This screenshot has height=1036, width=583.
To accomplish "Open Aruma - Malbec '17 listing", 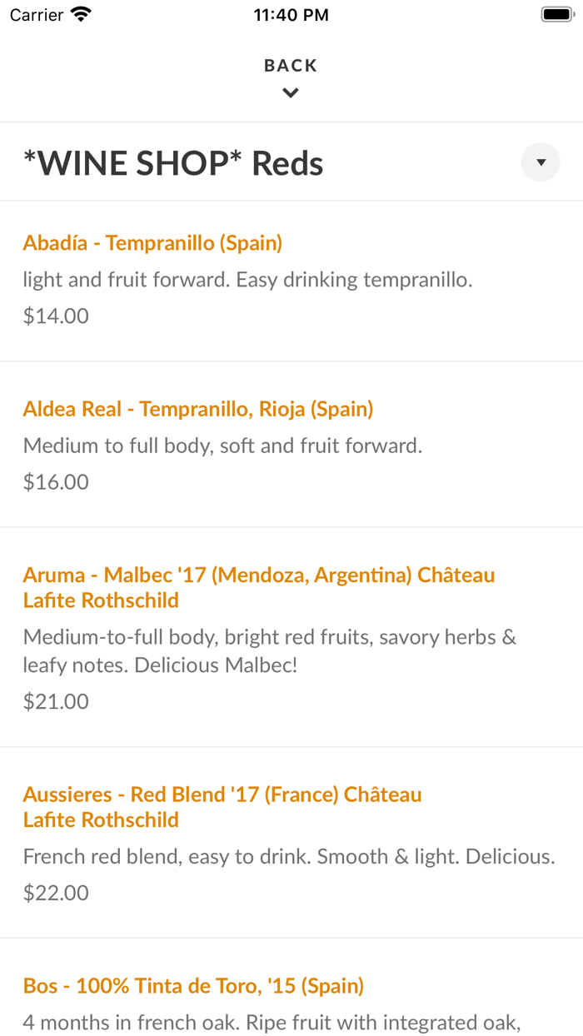I will [x=259, y=587].
